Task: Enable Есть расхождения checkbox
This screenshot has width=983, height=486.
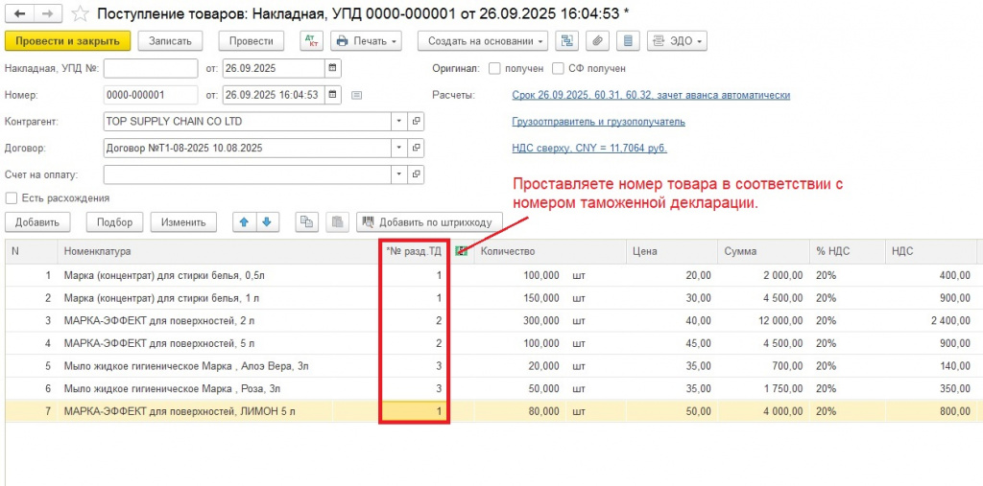Action: click(x=11, y=197)
